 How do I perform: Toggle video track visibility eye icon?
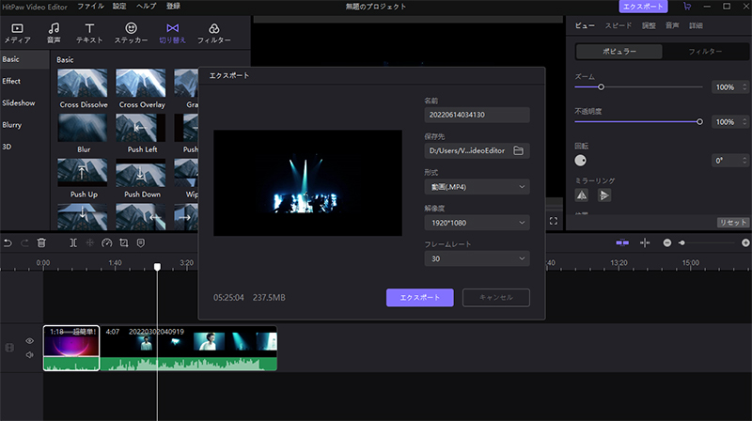(x=30, y=341)
